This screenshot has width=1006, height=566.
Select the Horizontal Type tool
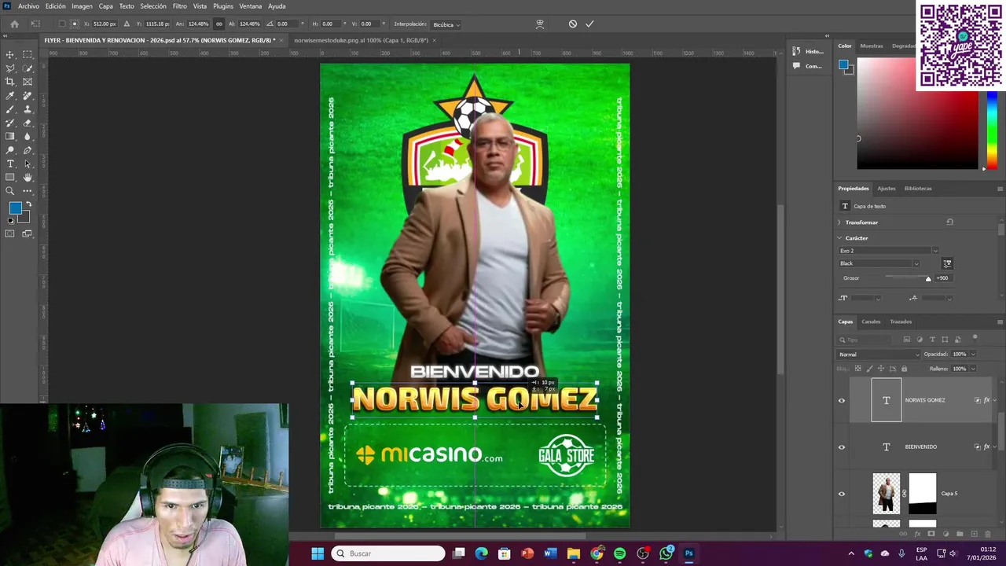[10, 164]
